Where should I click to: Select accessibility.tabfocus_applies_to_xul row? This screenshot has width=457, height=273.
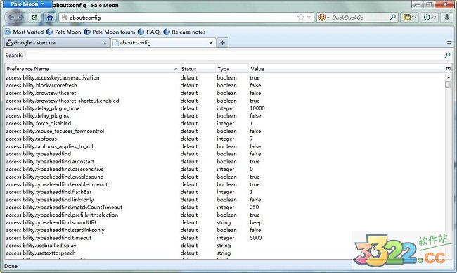pyautogui.click(x=225, y=146)
